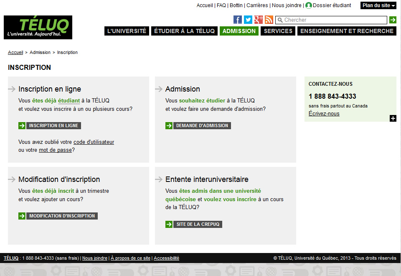Click the Modification d'inscription button
The image size is (401, 276).
pos(62,216)
